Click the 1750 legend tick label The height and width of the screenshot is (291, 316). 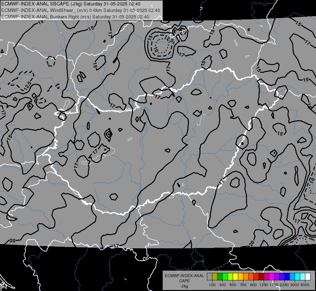[274, 285]
